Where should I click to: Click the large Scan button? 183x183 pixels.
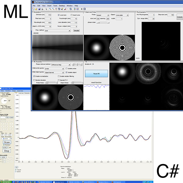(x=7, y=142)
